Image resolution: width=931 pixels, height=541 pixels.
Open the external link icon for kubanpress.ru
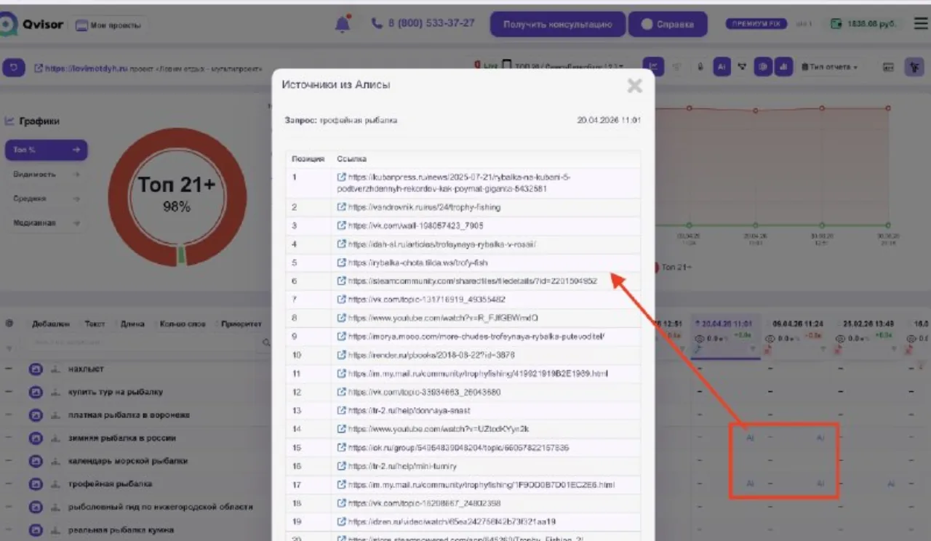point(342,177)
